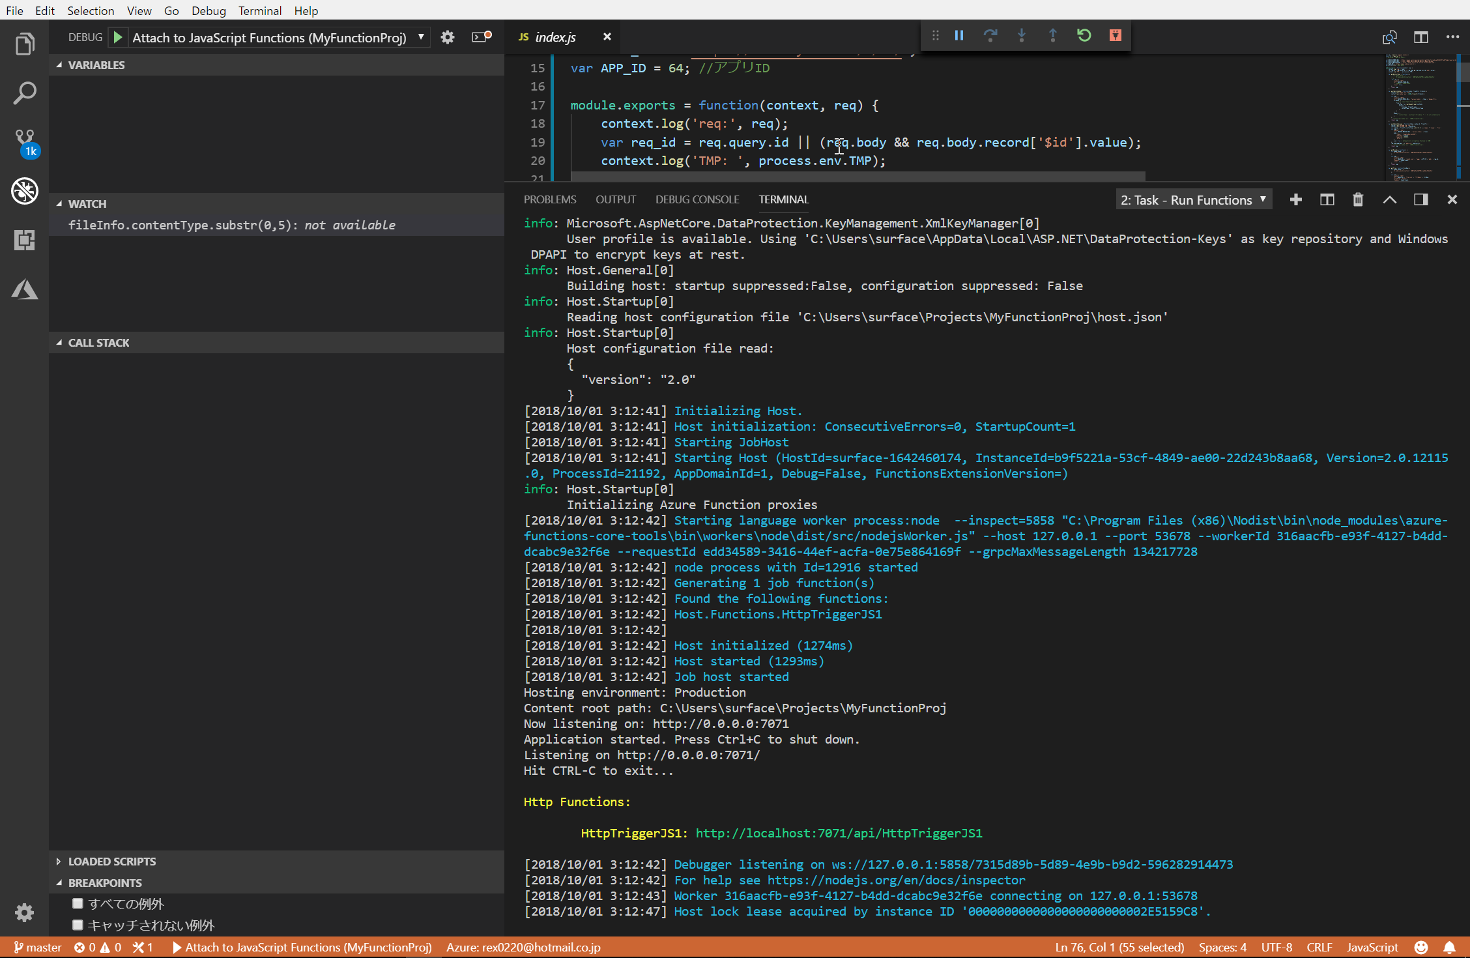Open debug configuration settings with the gear icon

tap(448, 37)
